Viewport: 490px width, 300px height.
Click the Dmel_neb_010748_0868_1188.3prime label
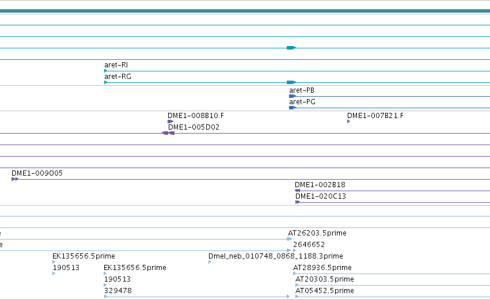pos(276,256)
